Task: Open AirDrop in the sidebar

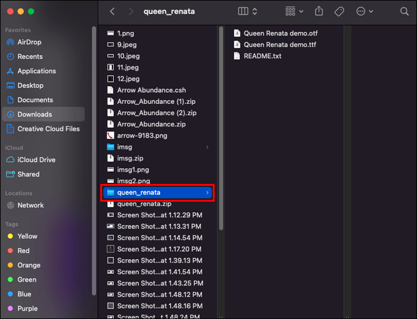Action: tap(29, 42)
